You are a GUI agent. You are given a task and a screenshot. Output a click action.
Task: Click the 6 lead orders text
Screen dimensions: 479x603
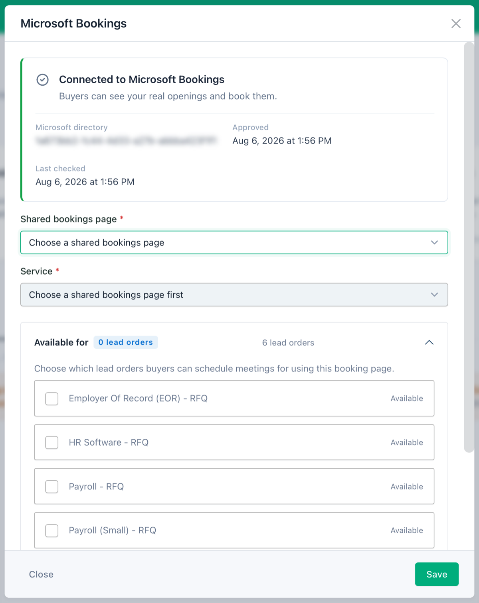(288, 343)
